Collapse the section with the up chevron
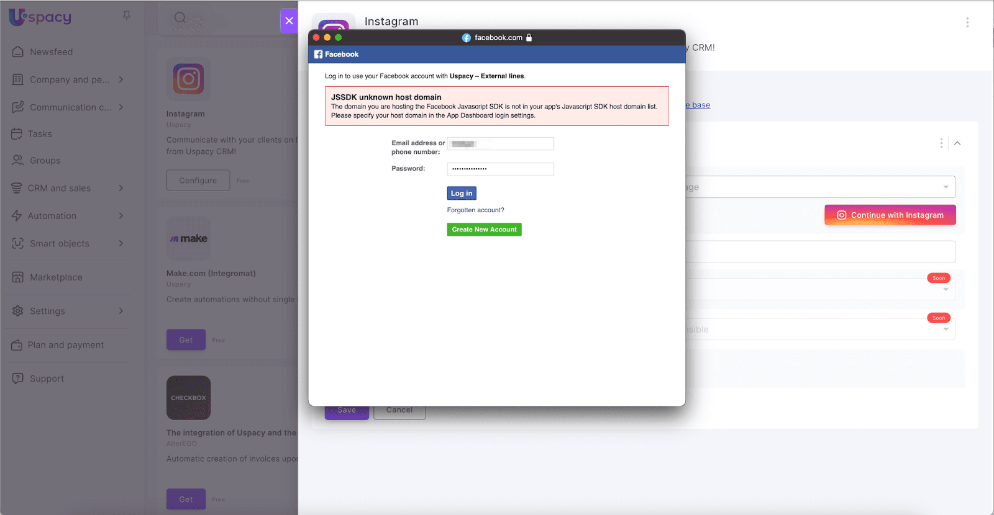This screenshot has width=994, height=515. 957,143
